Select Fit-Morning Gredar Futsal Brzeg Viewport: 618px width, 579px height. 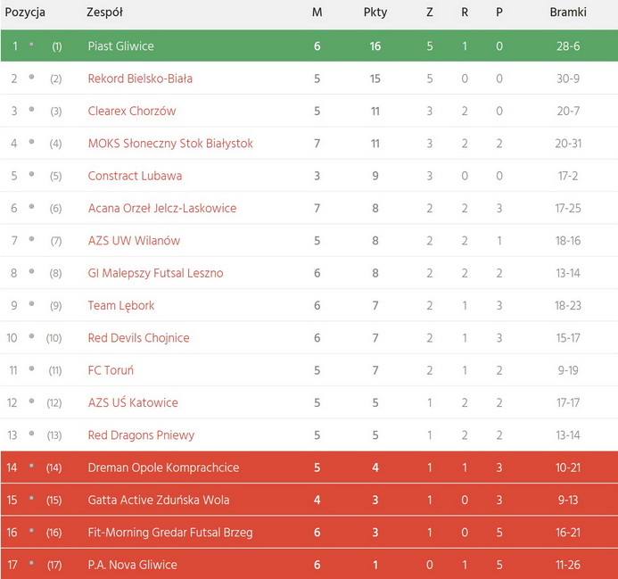pyautogui.click(x=169, y=533)
